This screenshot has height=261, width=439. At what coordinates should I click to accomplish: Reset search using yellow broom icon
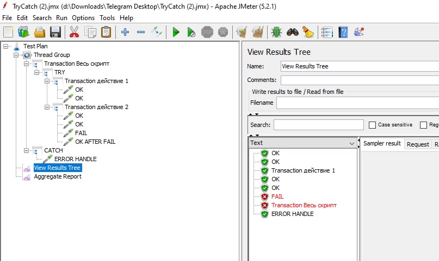(x=308, y=32)
